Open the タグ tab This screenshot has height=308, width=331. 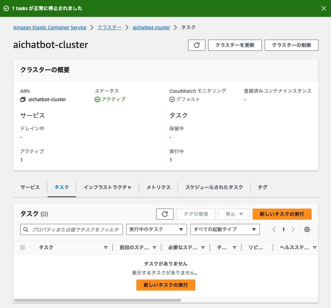(x=262, y=187)
